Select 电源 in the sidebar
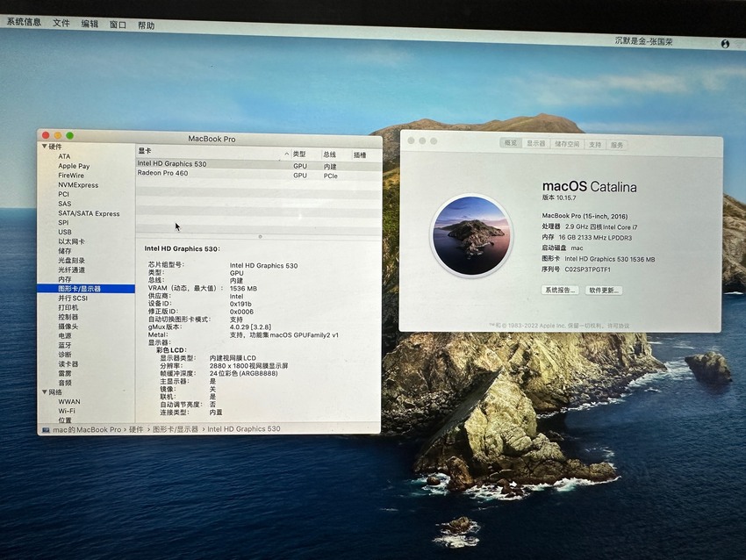The width and height of the screenshot is (746, 560). tap(65, 335)
